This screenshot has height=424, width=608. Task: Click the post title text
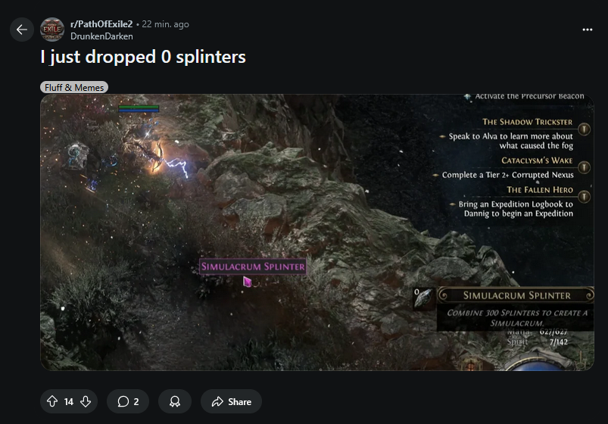pyautogui.click(x=143, y=57)
